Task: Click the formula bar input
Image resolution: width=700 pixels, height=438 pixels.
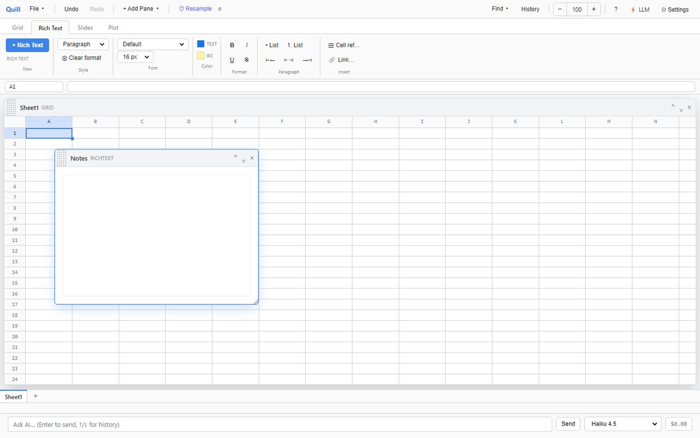Action: (381, 87)
